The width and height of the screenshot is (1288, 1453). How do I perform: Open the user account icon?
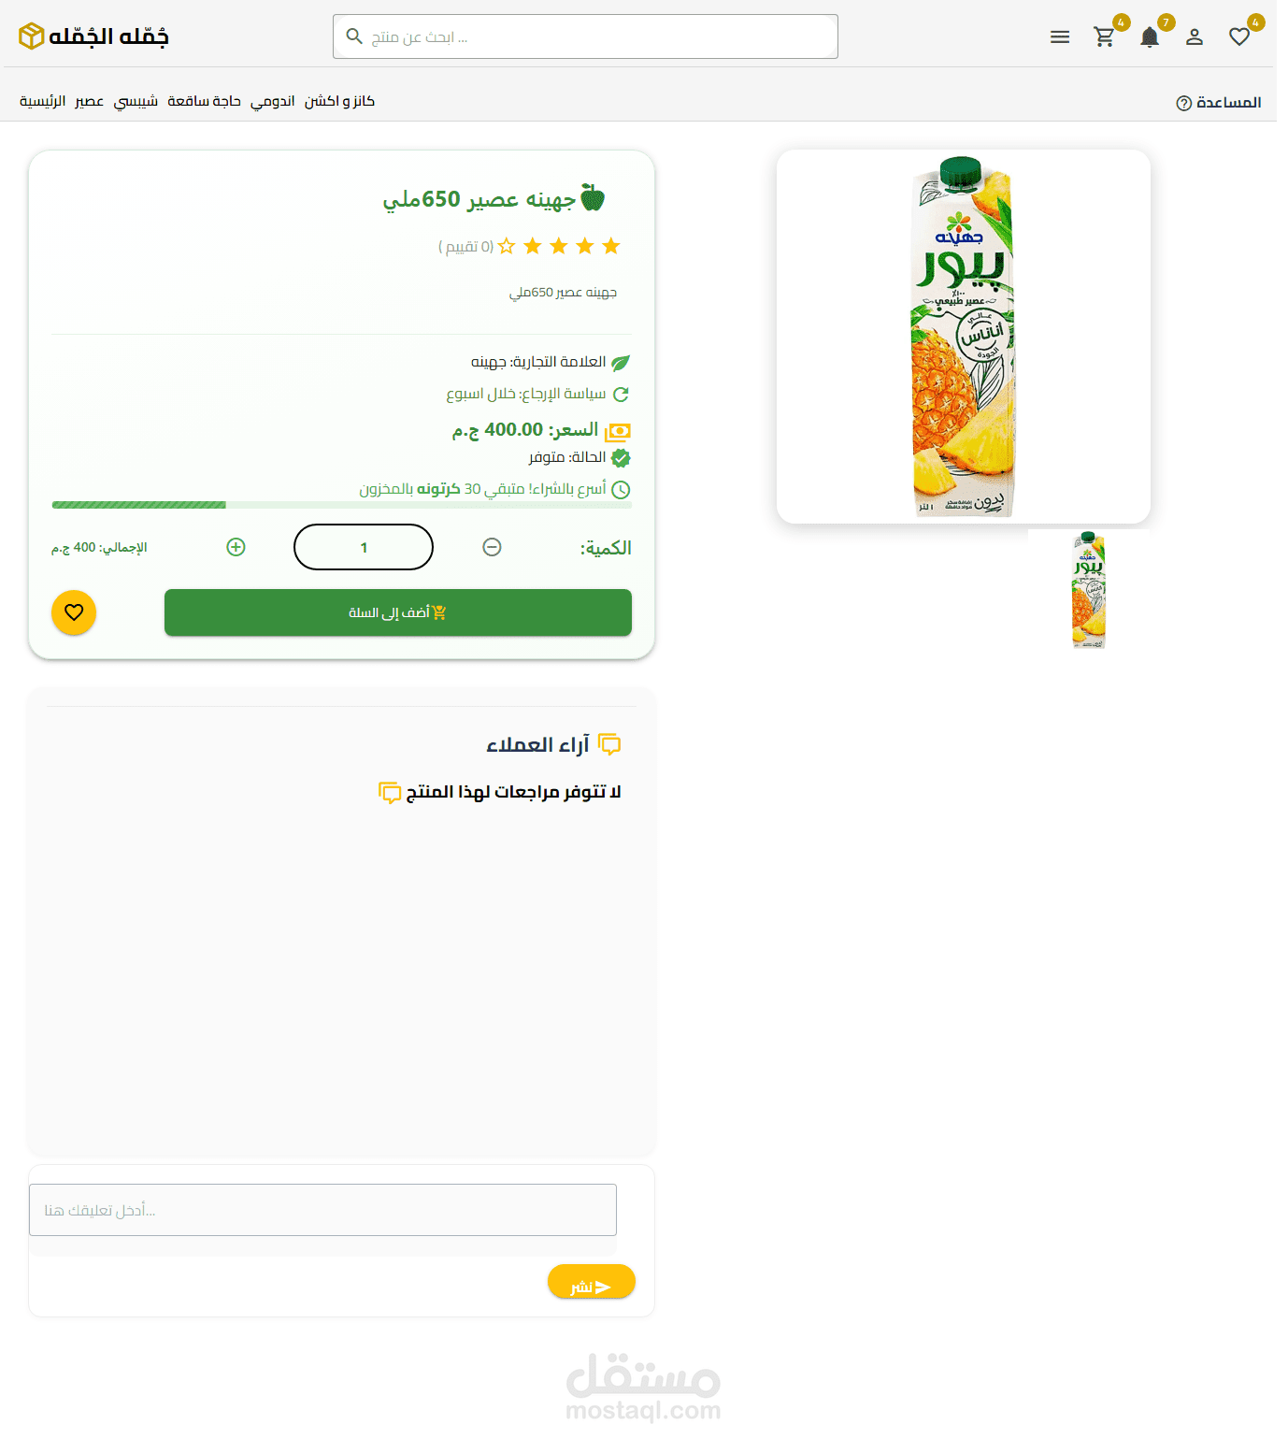(x=1195, y=37)
